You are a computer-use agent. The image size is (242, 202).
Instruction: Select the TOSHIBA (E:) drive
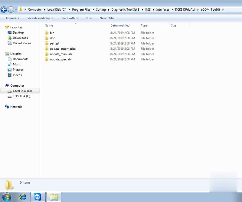[x=21, y=96]
